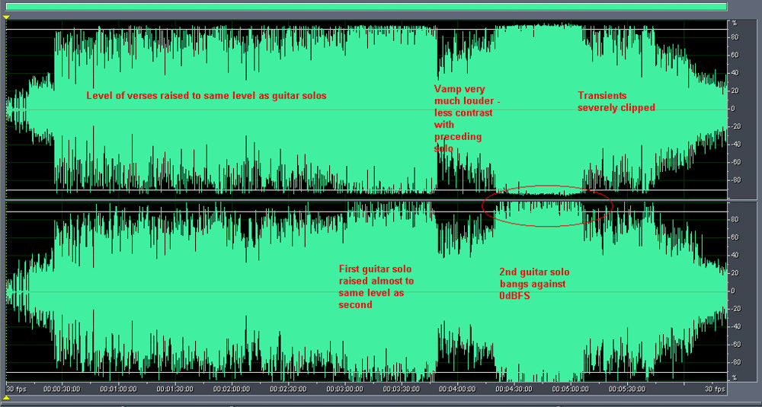Click 00:04:00:00 on the time ruler
762x407 pixels.
pos(457,389)
